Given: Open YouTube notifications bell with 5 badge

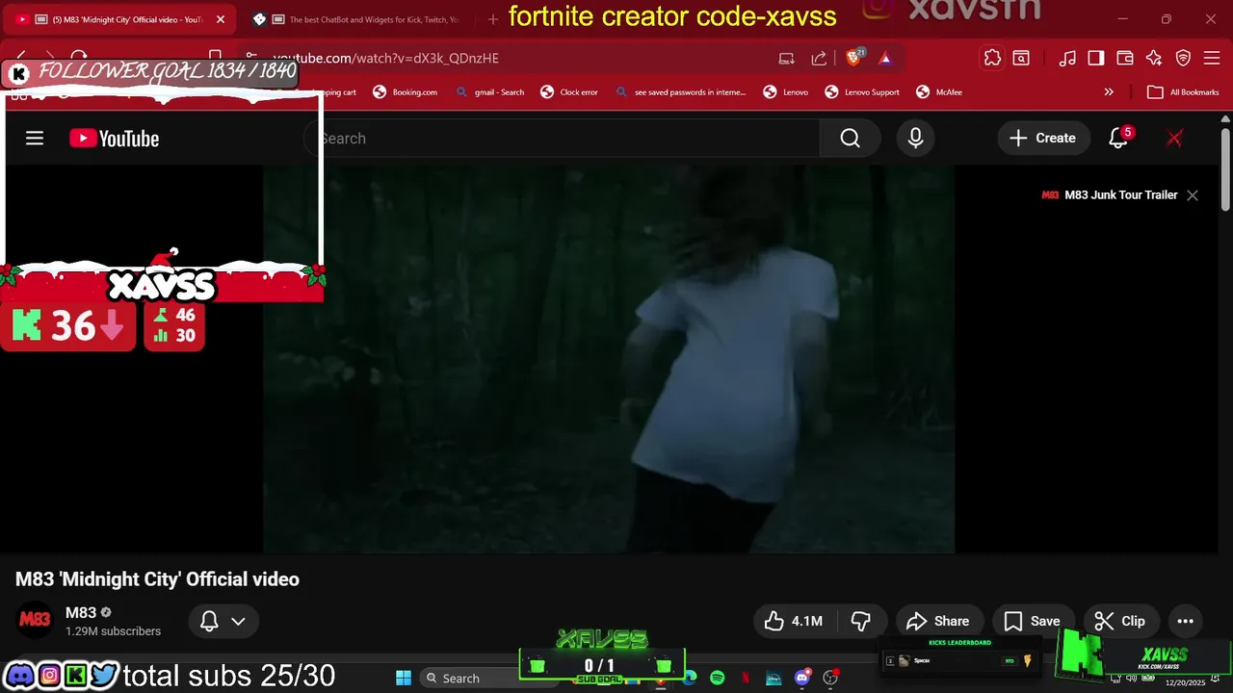Looking at the screenshot, I should [1118, 139].
